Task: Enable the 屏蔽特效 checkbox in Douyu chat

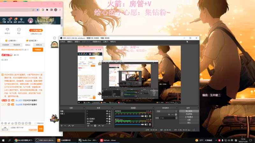Action: point(36,123)
